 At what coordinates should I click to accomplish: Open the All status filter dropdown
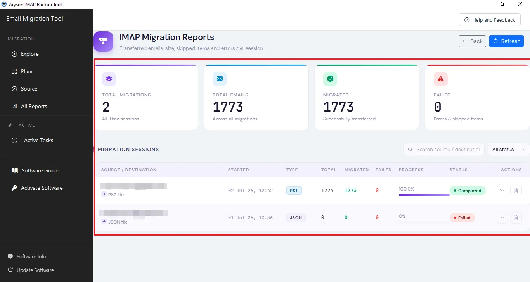509,150
